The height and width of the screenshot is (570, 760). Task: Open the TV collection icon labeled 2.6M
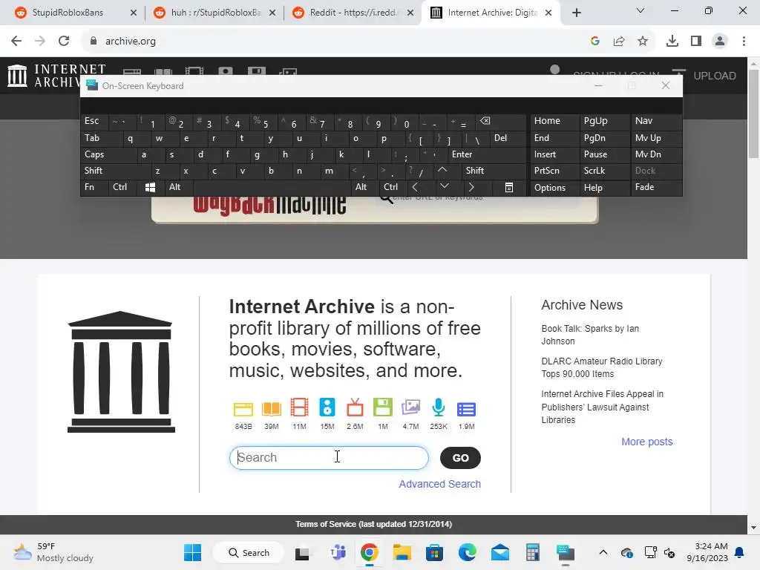pos(355,407)
